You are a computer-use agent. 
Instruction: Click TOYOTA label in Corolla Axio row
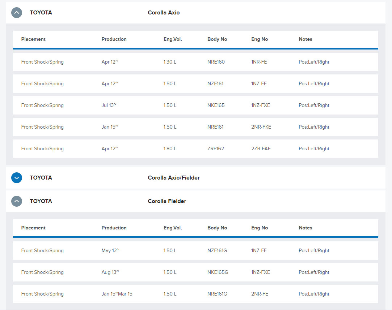[x=41, y=13]
